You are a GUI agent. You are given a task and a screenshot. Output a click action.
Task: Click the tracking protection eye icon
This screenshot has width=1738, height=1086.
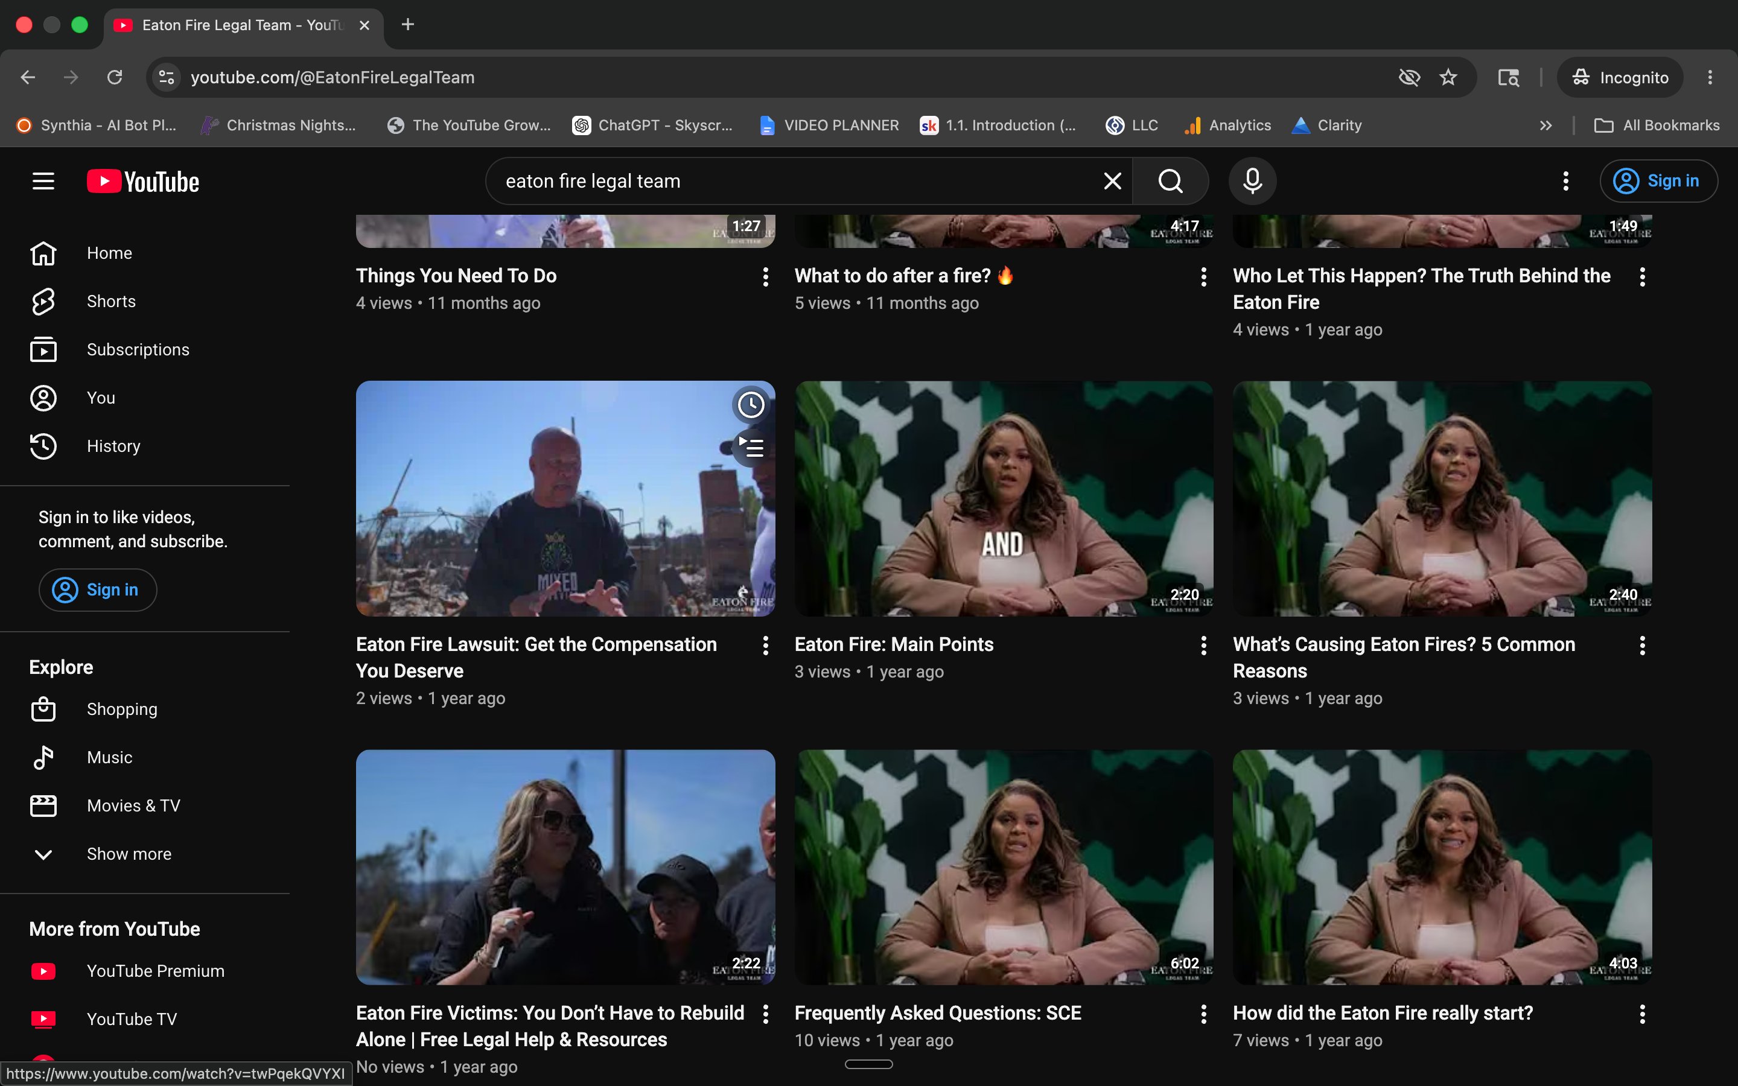tap(1409, 78)
